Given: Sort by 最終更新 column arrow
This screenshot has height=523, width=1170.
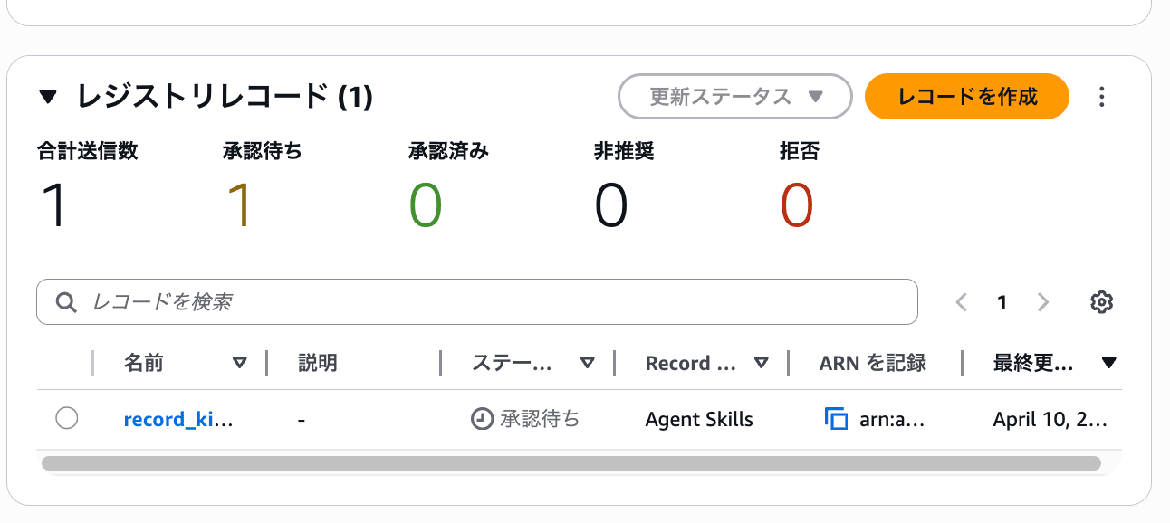Looking at the screenshot, I should 1108,363.
